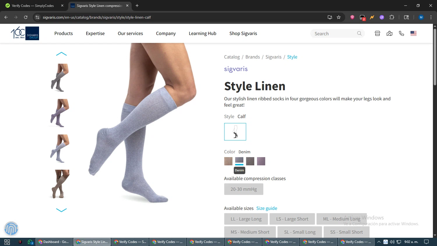View the brown socks thumbnail

60,184
